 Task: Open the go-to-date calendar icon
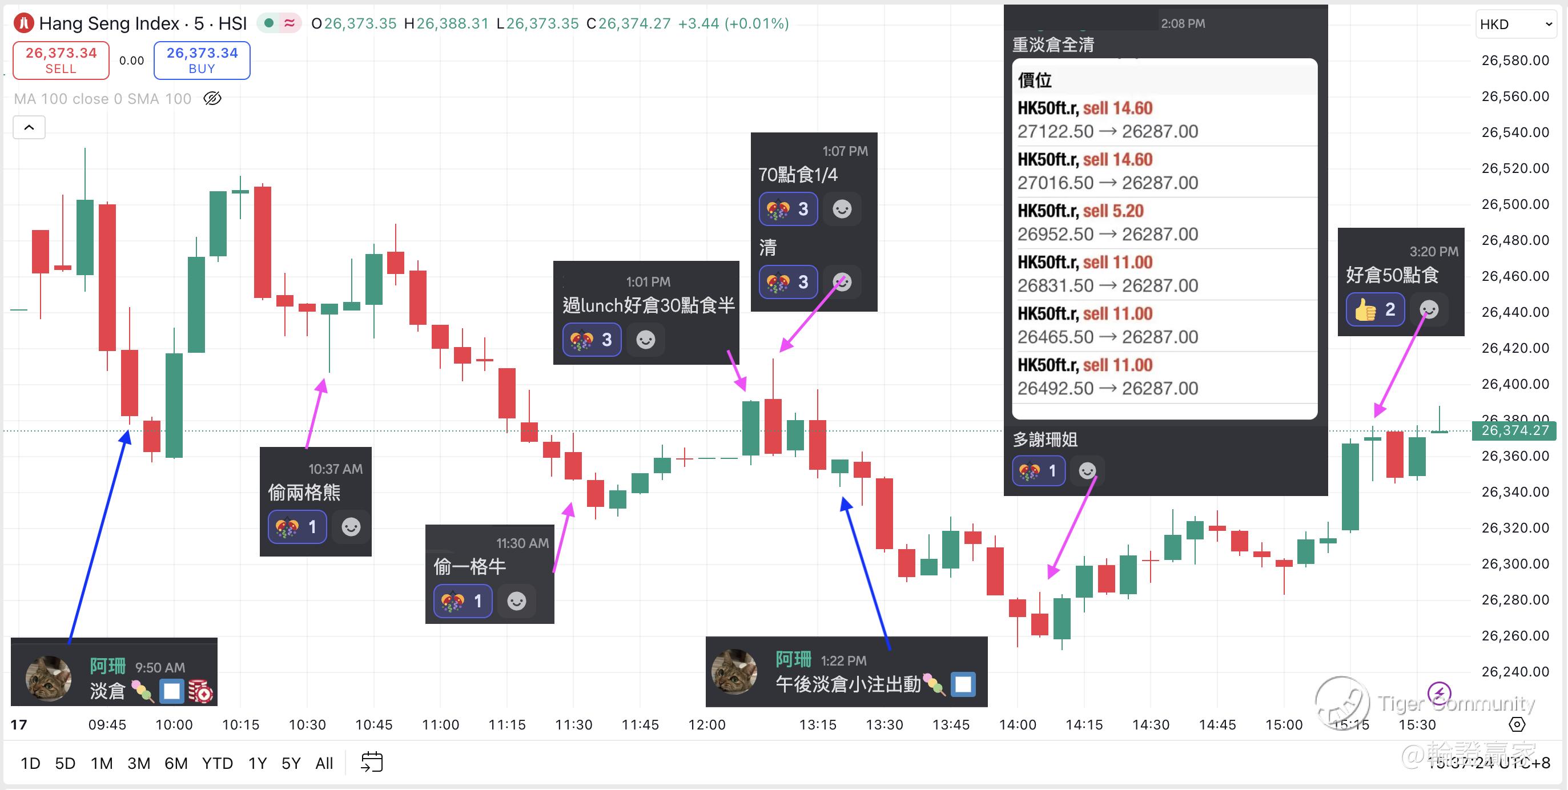372,762
